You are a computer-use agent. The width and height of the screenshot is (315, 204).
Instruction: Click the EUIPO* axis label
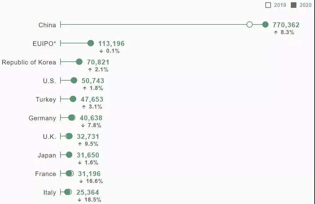coord(44,44)
